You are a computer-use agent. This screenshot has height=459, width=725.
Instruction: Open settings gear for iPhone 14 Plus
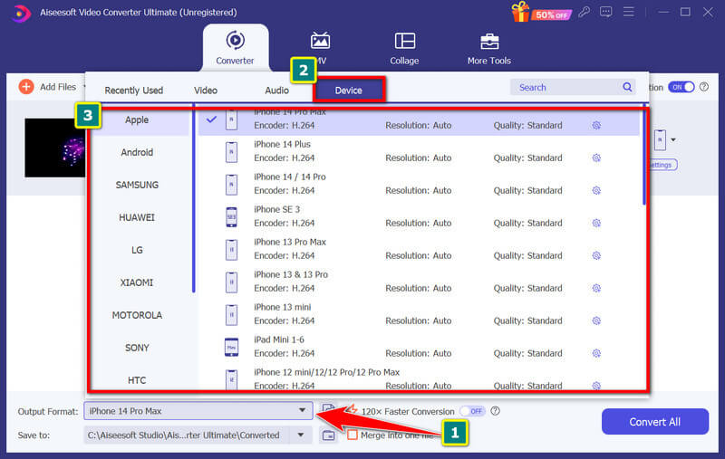[596, 158]
